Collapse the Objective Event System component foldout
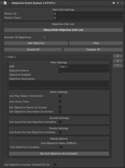Screen dimensions: 125x168 2,3
